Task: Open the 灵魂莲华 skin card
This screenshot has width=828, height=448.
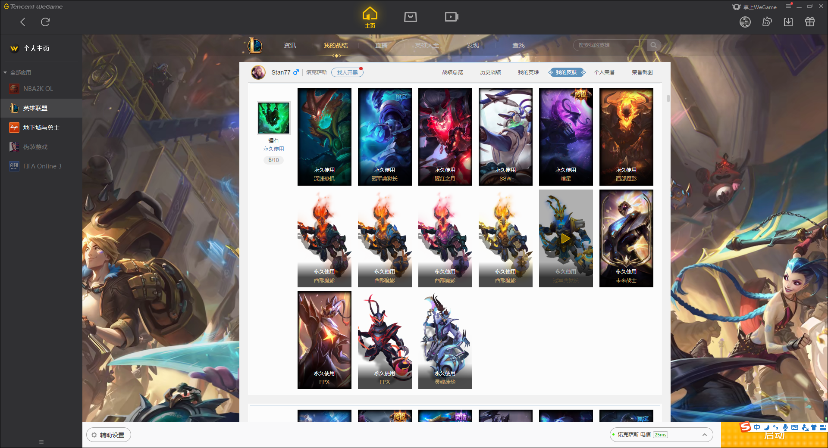Action: (445, 340)
